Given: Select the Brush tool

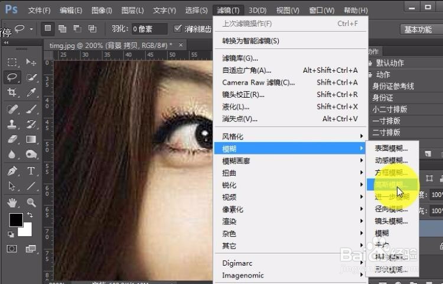Looking at the screenshot, I should [x=31, y=109].
